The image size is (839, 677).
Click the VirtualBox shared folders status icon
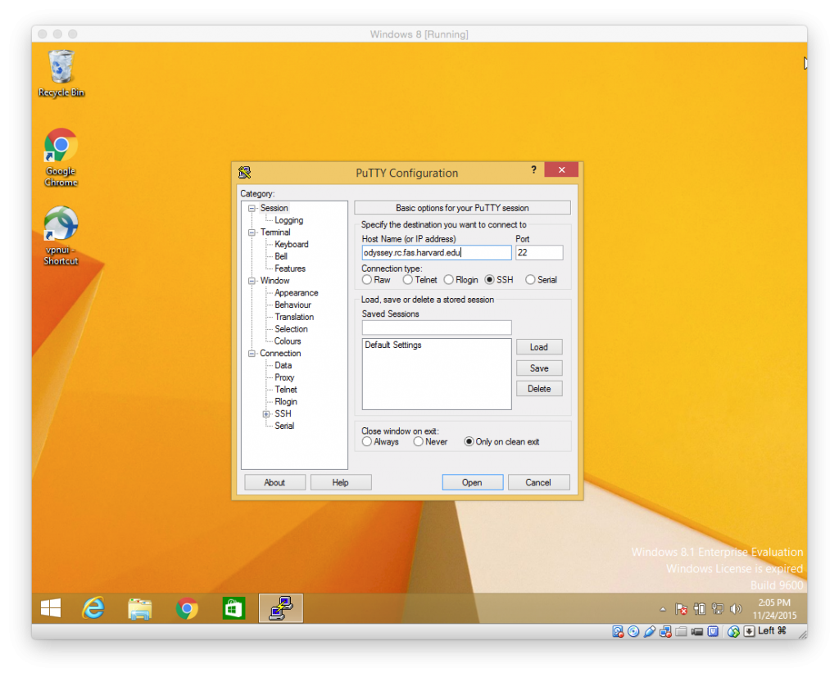tap(681, 632)
